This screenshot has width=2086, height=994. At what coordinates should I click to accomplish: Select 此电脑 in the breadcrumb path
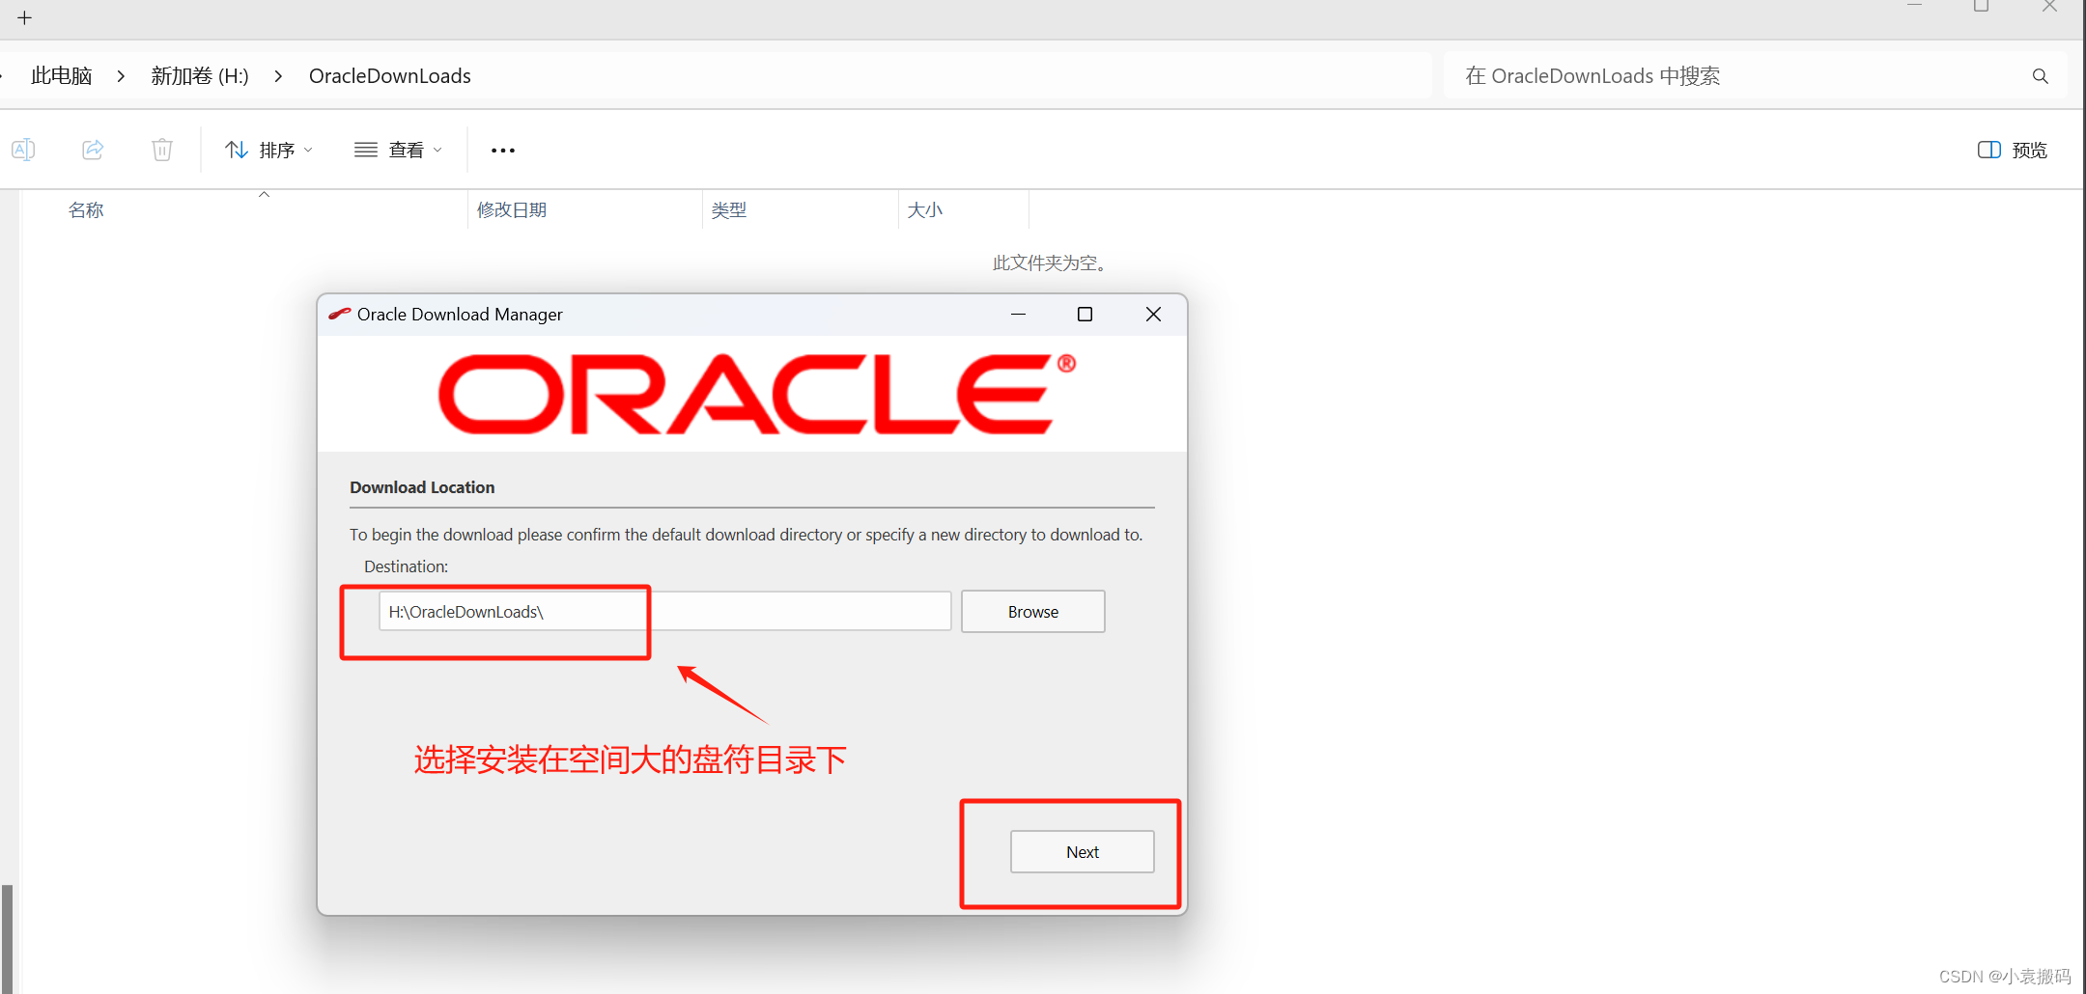[61, 75]
